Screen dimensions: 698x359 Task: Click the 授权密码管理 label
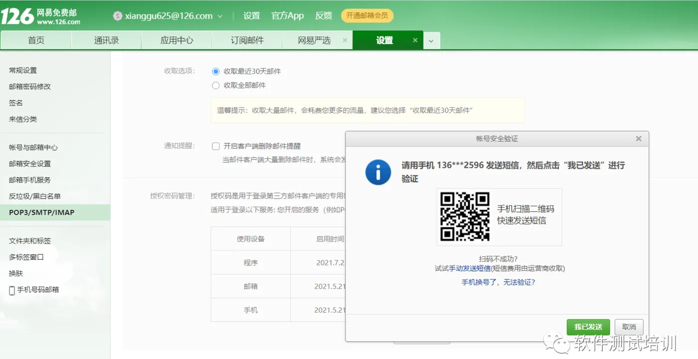point(172,196)
